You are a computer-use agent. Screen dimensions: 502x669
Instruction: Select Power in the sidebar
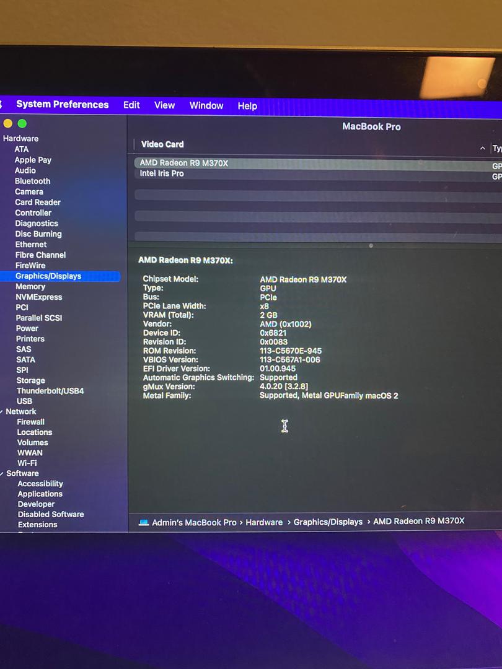tap(27, 328)
